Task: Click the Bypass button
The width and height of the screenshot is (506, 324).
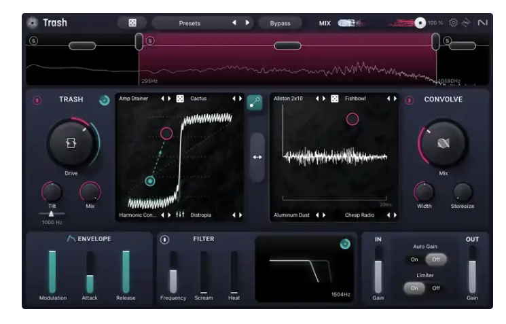Action: (280, 23)
